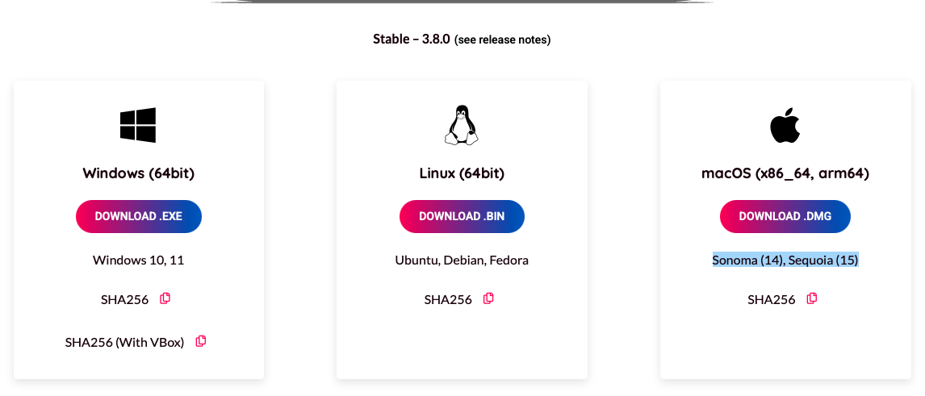Copy the macOS SHA256 checksum
925x396 pixels.
[812, 298]
